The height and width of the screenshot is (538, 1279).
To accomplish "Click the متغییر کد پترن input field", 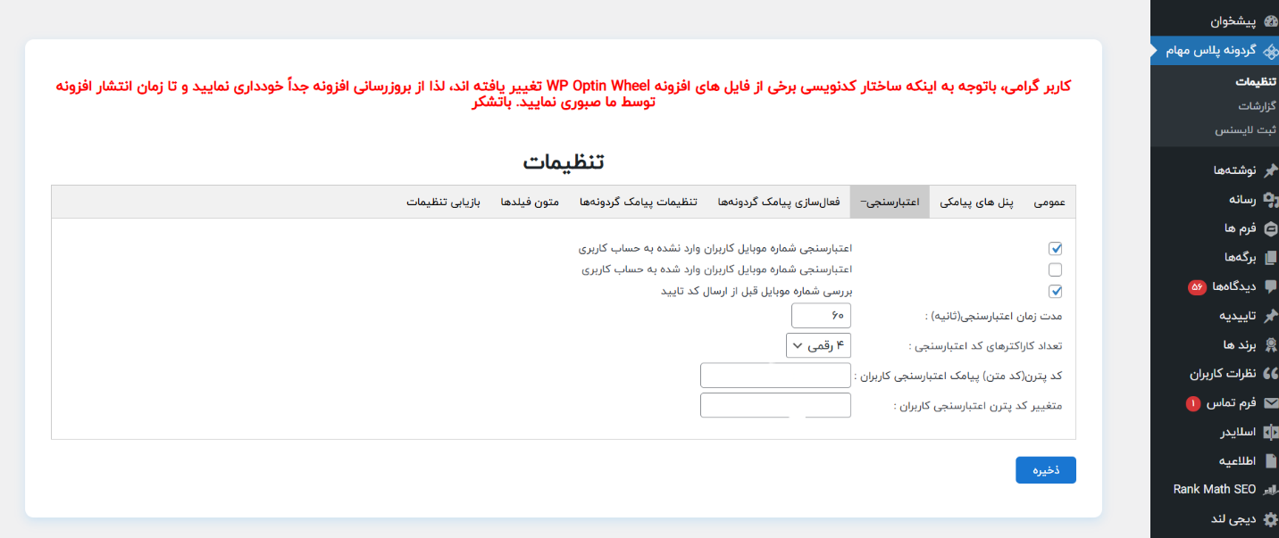I will click(775, 406).
